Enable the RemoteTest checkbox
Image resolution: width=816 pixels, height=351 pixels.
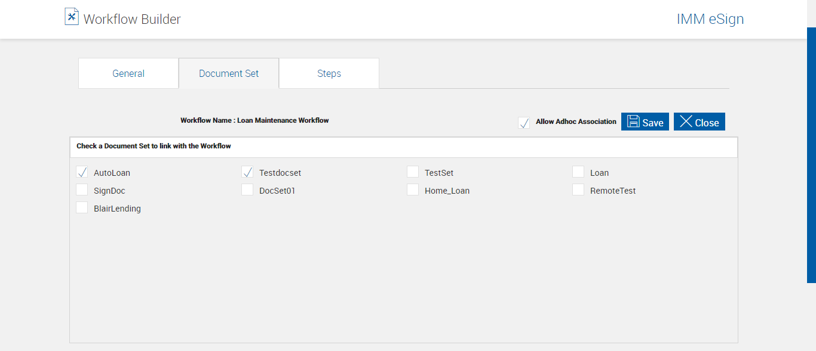(x=578, y=190)
